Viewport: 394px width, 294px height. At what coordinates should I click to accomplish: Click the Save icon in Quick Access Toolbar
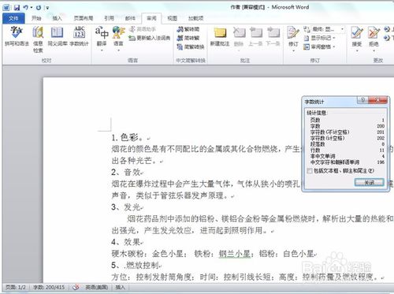click(x=17, y=8)
